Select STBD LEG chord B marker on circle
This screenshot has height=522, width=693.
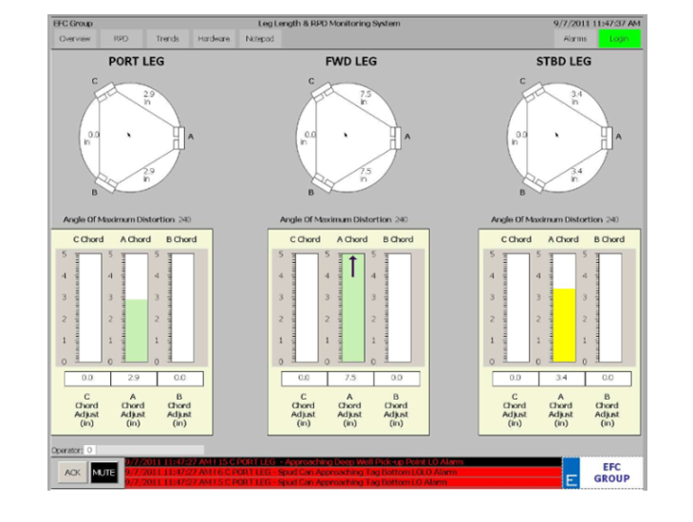534,183
